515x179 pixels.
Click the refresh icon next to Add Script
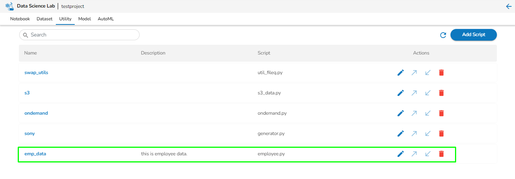[443, 35]
